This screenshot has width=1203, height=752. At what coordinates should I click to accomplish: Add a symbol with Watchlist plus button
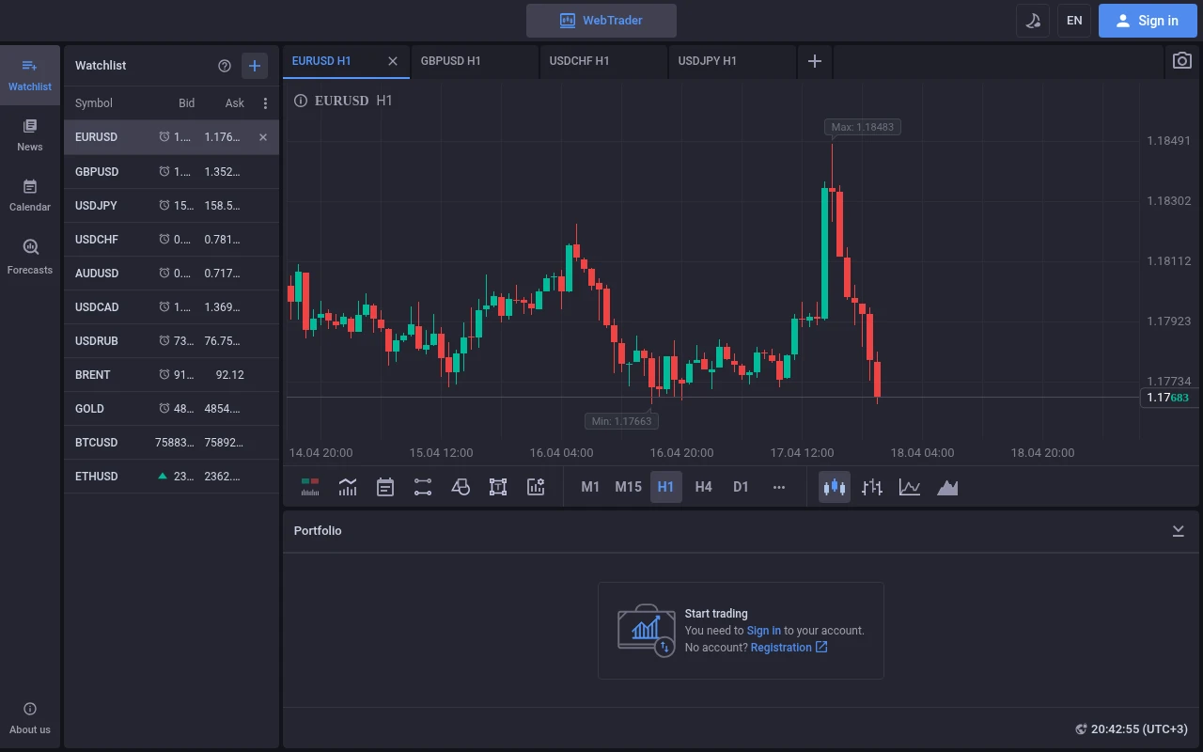[255, 66]
